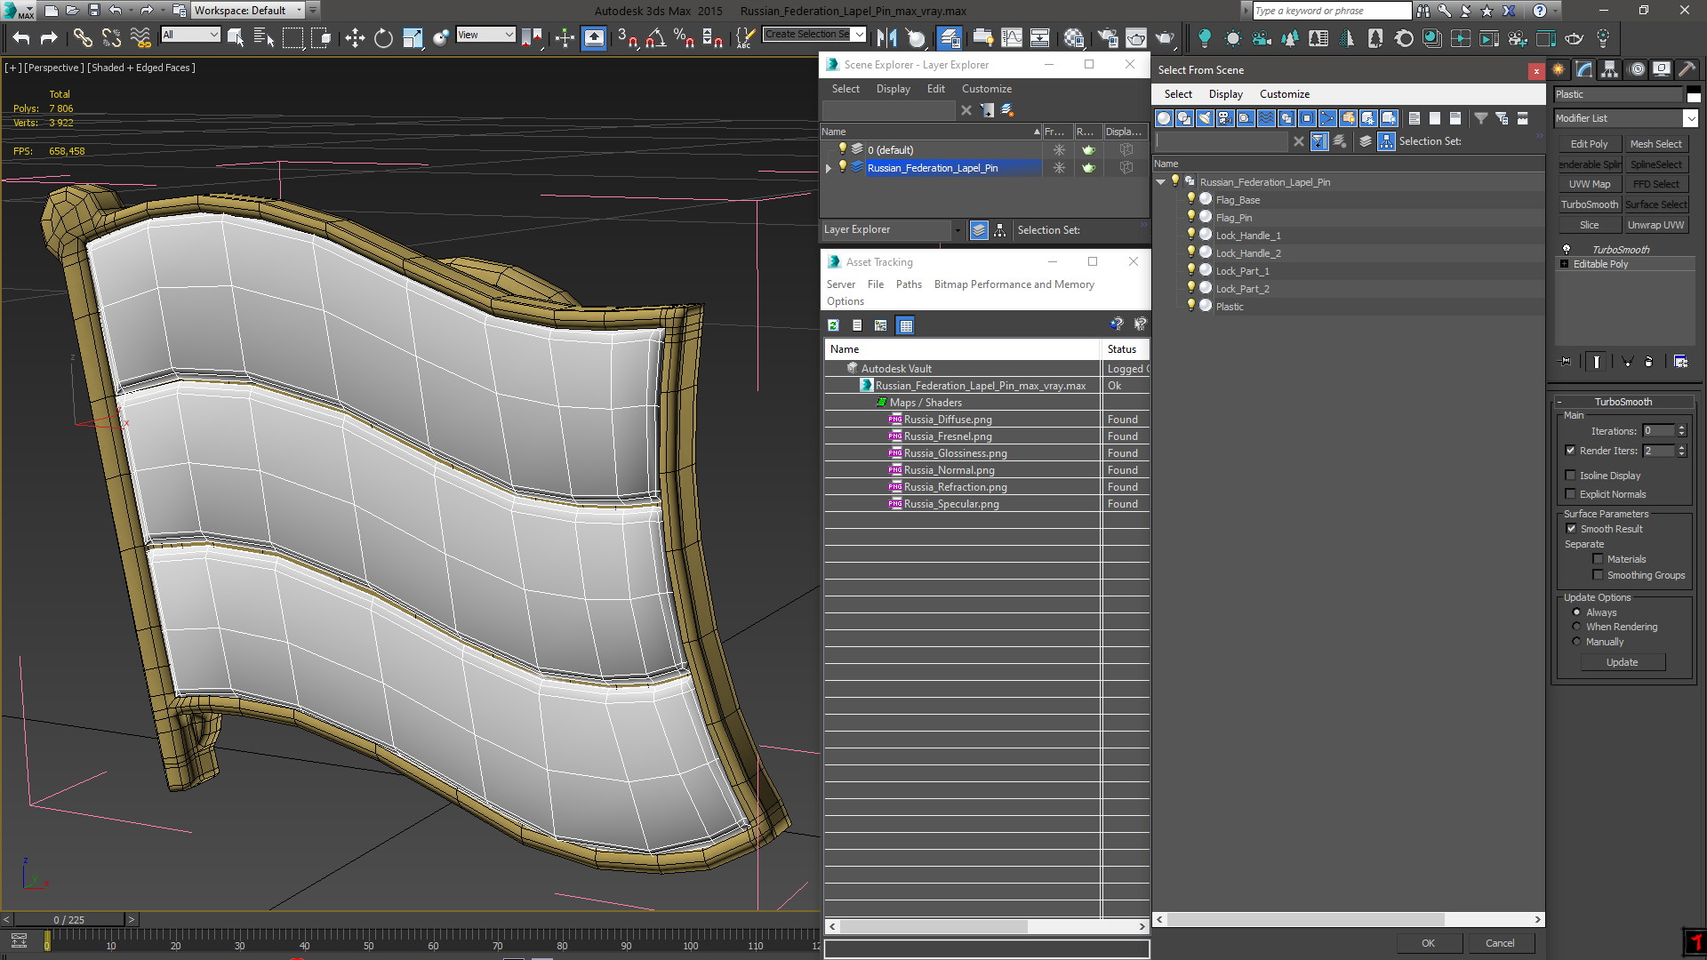Click Refresh icon in Asset Tracking
The image size is (1707, 960).
click(x=833, y=325)
